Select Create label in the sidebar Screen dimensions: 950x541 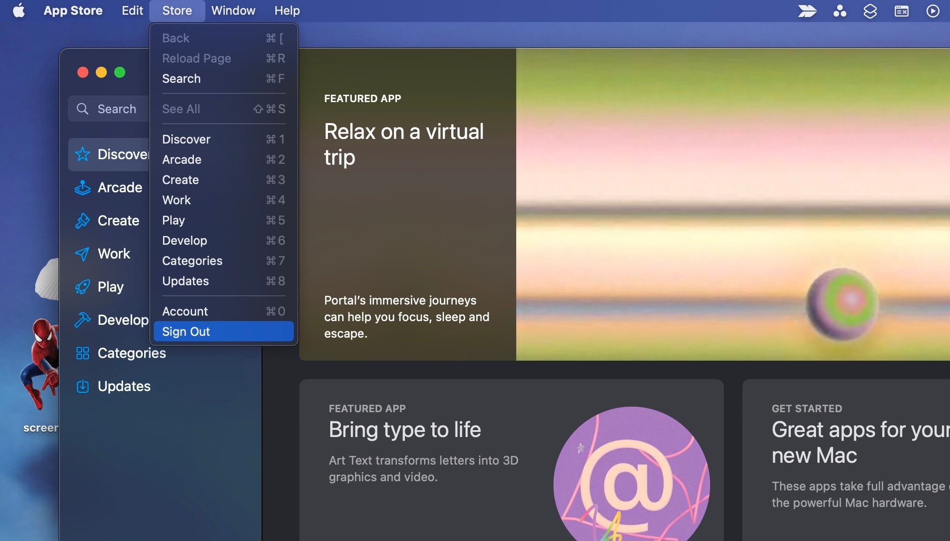pos(118,220)
